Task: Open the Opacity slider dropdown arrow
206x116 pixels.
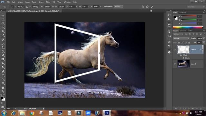Action: click(204, 38)
